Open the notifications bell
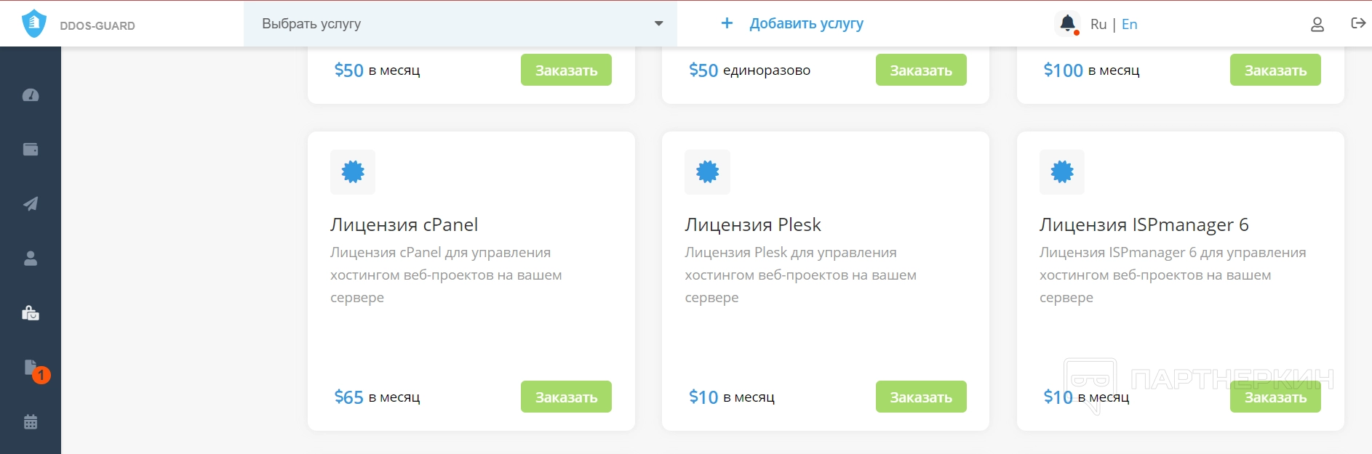 (1067, 24)
